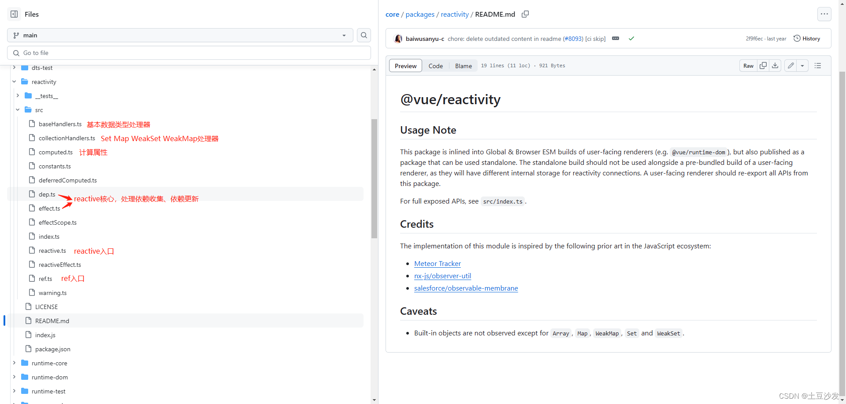The height and width of the screenshot is (404, 846).
Task: Open reactive.ts file
Action: (52, 251)
